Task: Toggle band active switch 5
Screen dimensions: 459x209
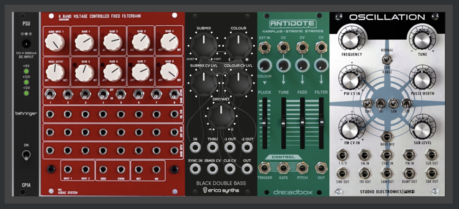Action: pyautogui.click(x=120, y=94)
